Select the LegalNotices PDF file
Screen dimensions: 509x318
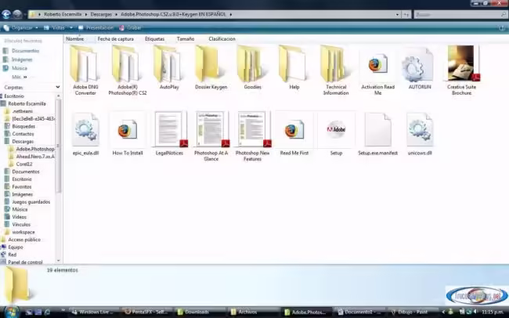coord(169,134)
